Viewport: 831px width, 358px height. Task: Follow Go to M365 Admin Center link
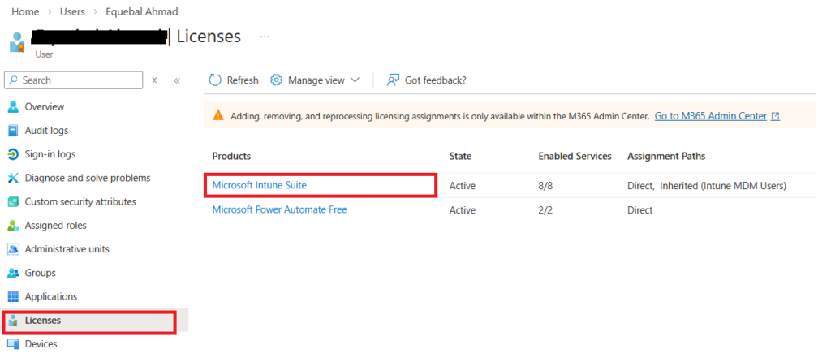[x=711, y=116]
